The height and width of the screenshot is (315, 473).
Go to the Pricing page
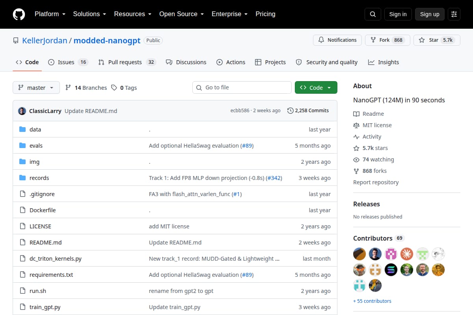pyautogui.click(x=265, y=14)
